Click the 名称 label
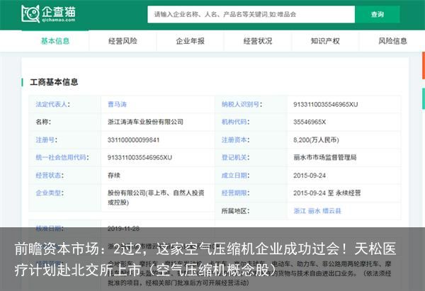Screen dimensions: 425x291 [x=43, y=122]
